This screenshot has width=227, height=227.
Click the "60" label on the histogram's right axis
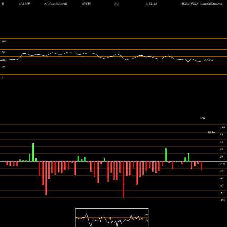click(x=221, y=142)
